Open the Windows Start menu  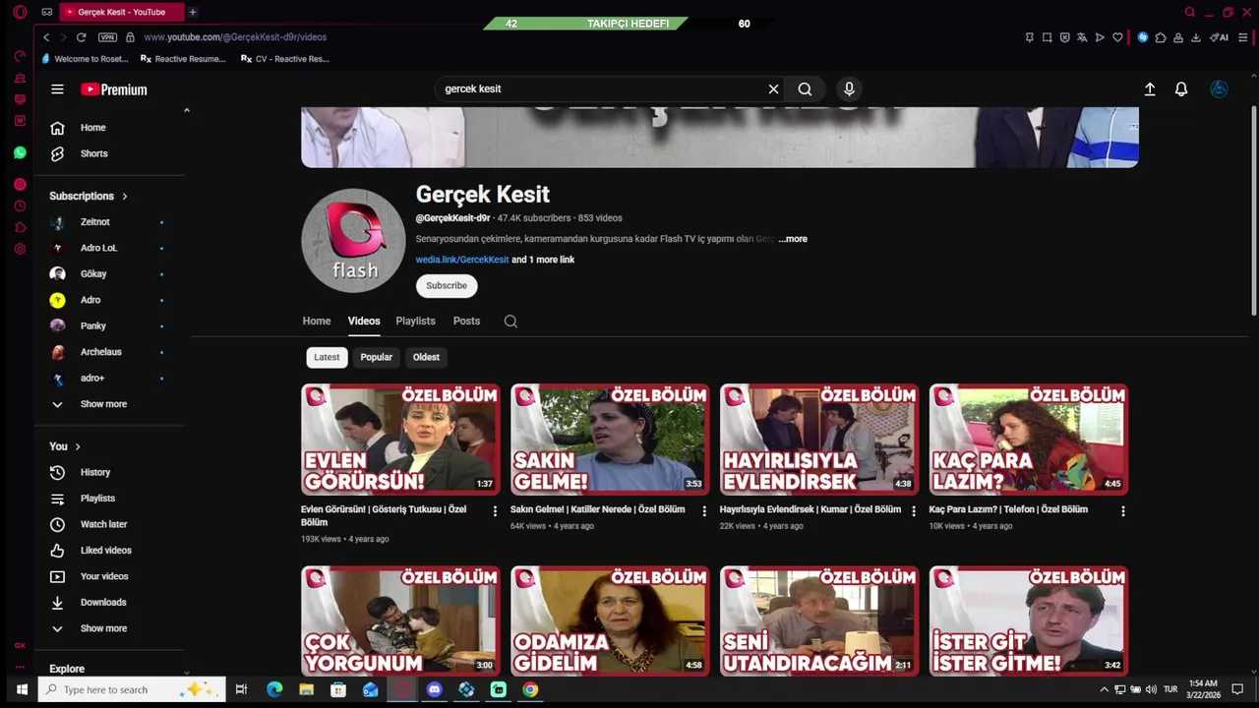tap(21, 689)
